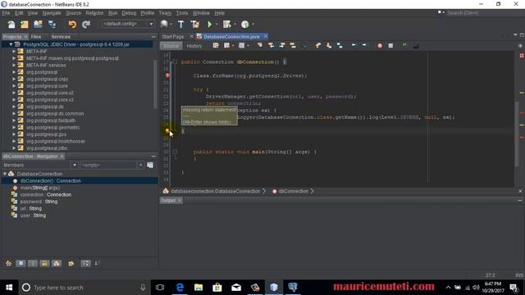Click the Build Project hammer icon
This screenshot has width=525, height=295.
pos(180,25)
